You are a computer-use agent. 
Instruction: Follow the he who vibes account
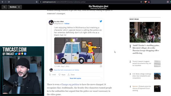(67, 24)
